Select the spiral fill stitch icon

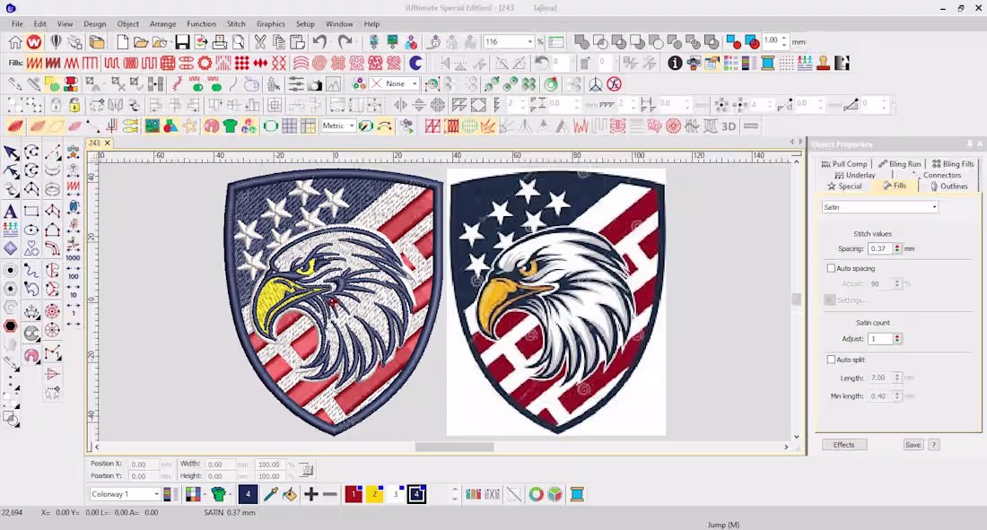[x=319, y=63]
